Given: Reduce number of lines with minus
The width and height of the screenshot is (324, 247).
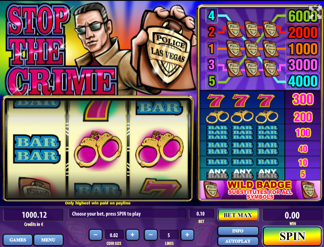Looking at the screenshot, I should 151,235.
